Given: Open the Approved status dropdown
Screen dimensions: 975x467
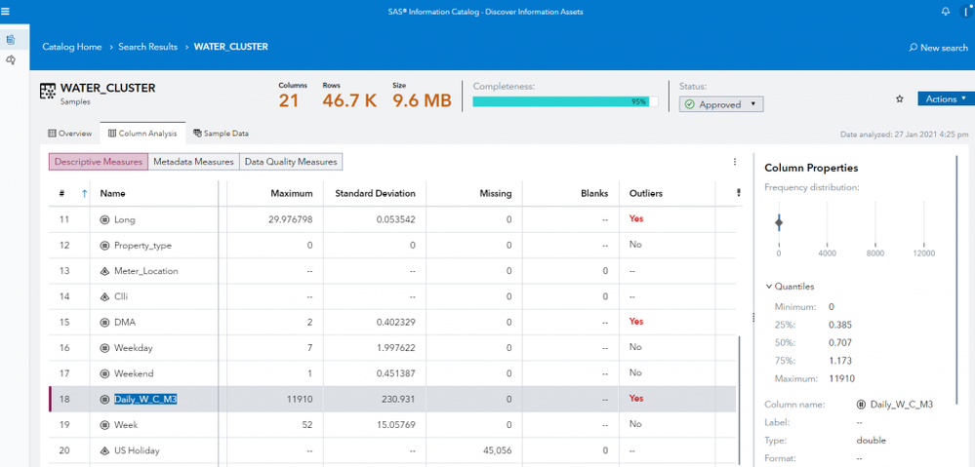Looking at the screenshot, I should coord(721,104).
